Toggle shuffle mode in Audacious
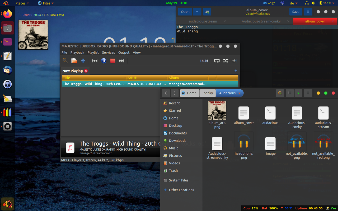The width and height of the screenshot is (338, 211). click(x=226, y=61)
